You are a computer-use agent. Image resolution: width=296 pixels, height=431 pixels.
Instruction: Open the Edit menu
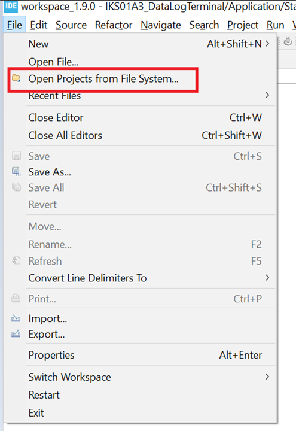point(38,25)
